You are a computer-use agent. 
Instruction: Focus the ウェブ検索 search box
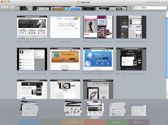click(150, 8)
